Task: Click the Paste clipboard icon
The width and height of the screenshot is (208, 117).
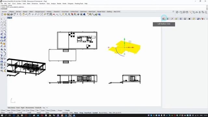Action: click(x=23, y=14)
